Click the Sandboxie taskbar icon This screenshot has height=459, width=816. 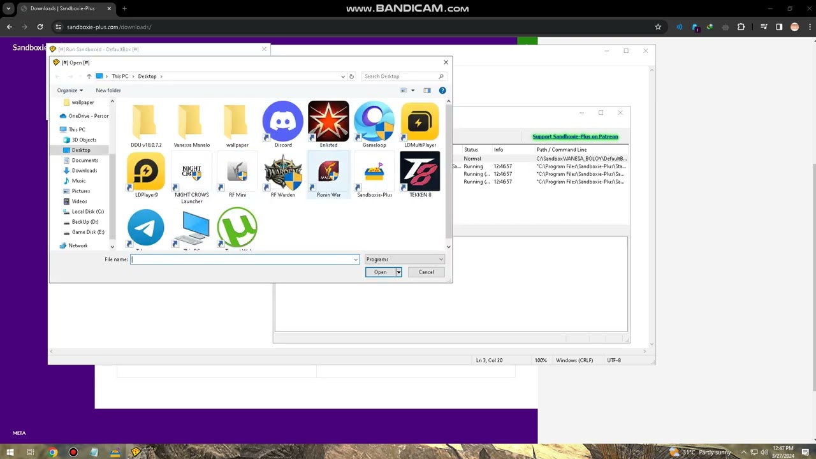[x=136, y=452]
